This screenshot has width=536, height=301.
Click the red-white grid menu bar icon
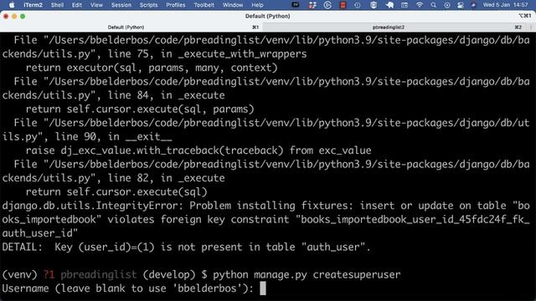[x=312, y=5]
